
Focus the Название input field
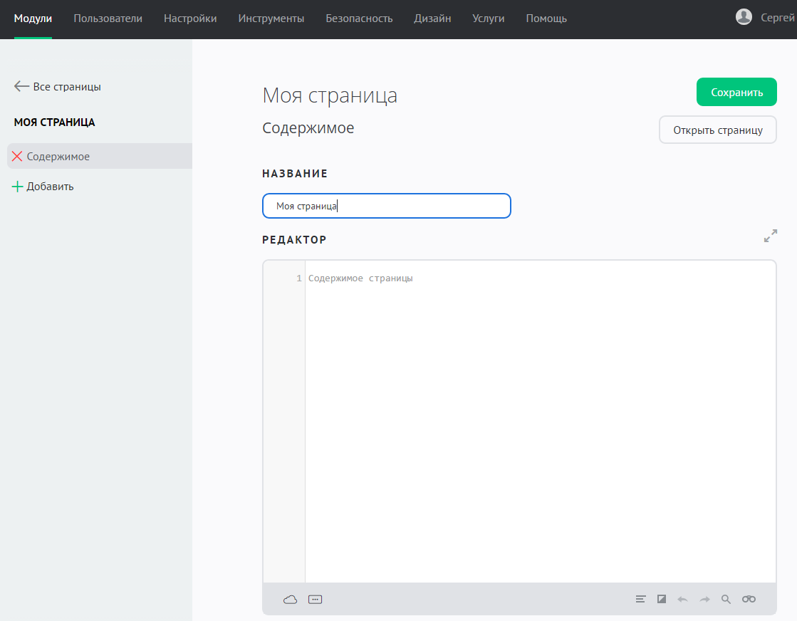tap(386, 206)
